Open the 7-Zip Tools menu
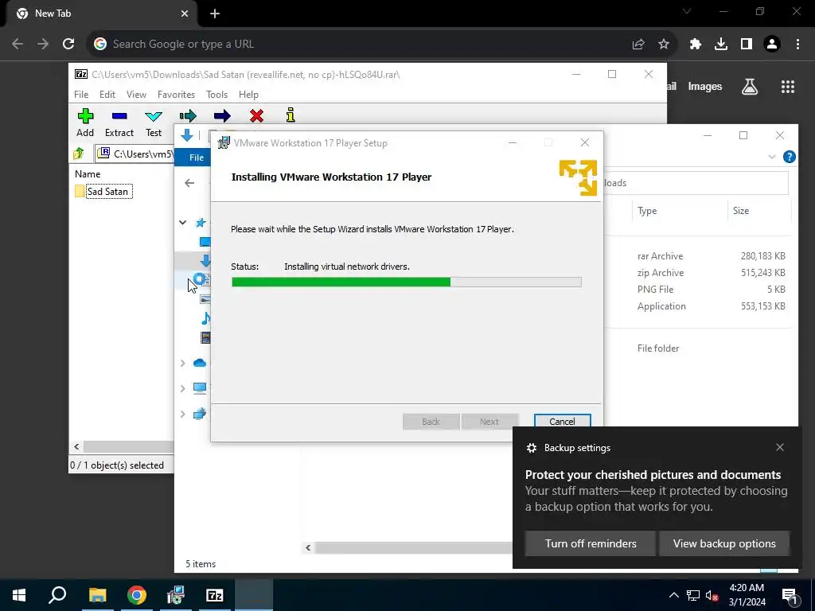This screenshot has width=815, height=611. (x=216, y=95)
